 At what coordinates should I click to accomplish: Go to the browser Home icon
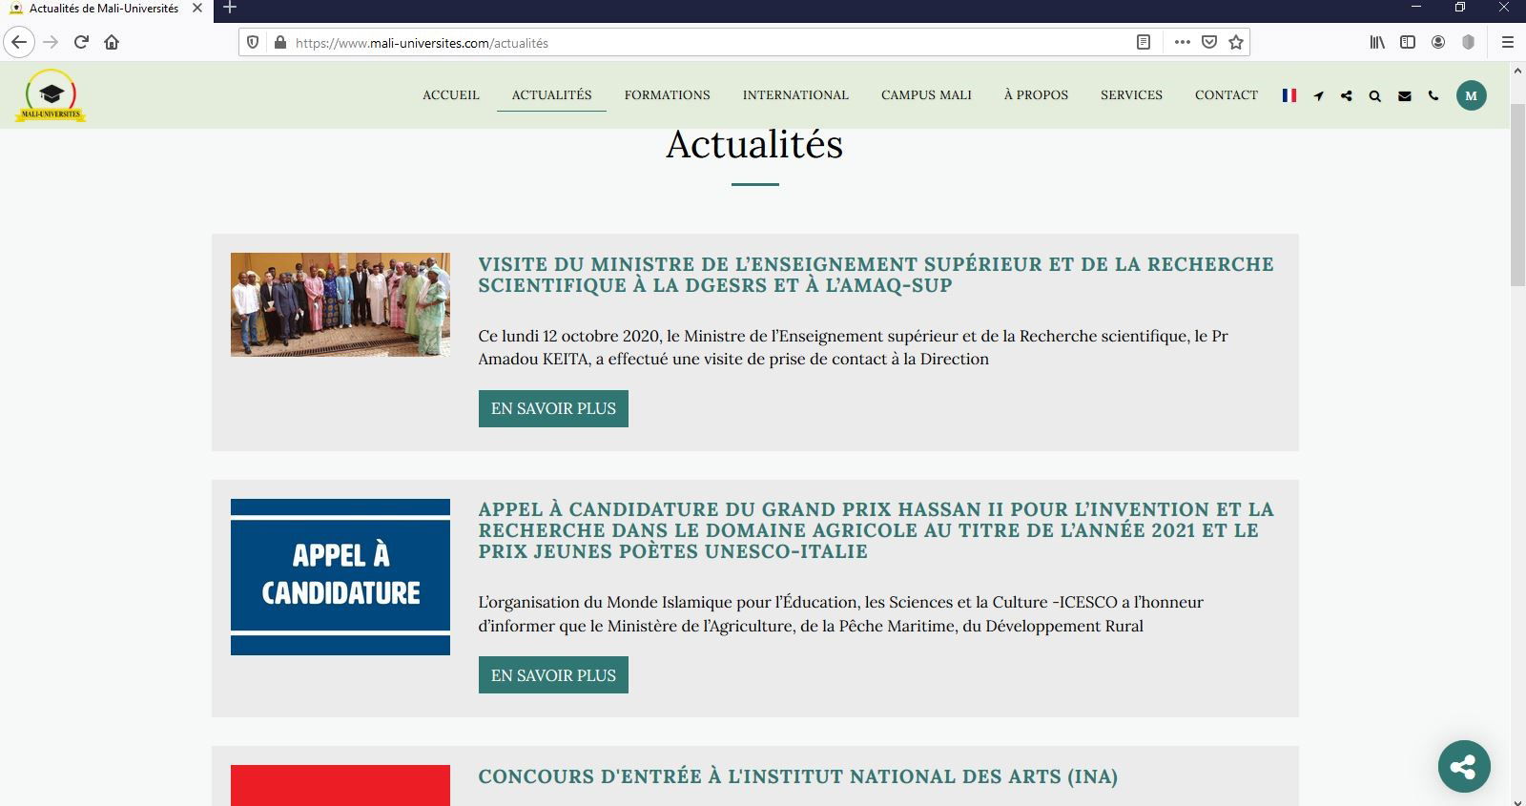pos(112,42)
